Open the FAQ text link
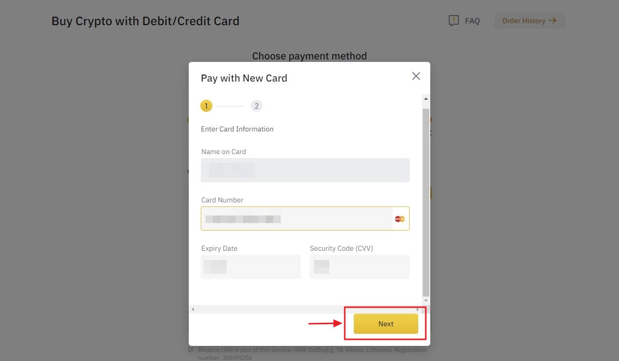This screenshot has width=619, height=361. pyautogui.click(x=472, y=21)
